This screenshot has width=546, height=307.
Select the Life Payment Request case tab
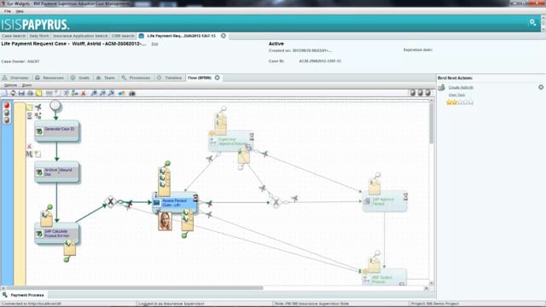pos(181,36)
